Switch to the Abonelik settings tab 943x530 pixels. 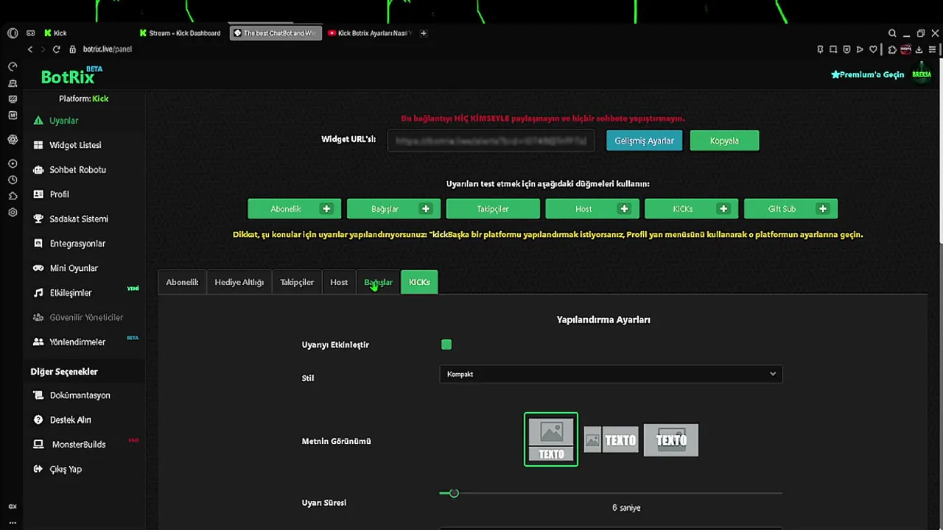[x=182, y=282]
